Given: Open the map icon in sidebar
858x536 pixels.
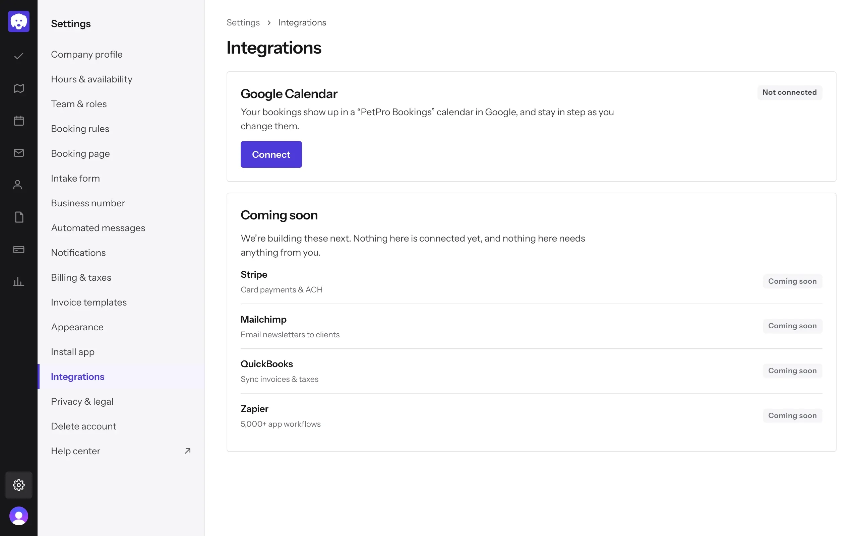Looking at the screenshot, I should click(x=19, y=88).
